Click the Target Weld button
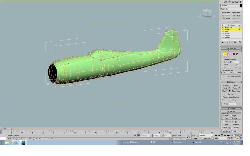Screen dimensions: 250x156 [236, 91]
